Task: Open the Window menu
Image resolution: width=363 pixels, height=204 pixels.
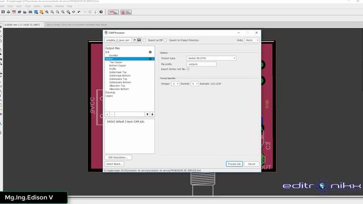Action: [60, 6]
